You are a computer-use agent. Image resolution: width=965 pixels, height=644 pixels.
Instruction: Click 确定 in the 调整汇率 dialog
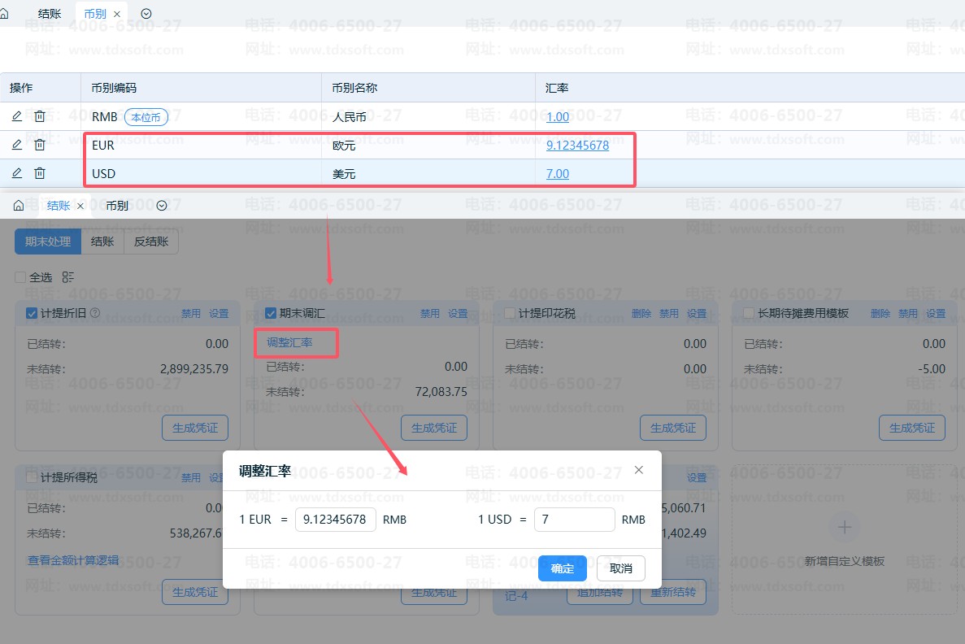pyautogui.click(x=563, y=568)
